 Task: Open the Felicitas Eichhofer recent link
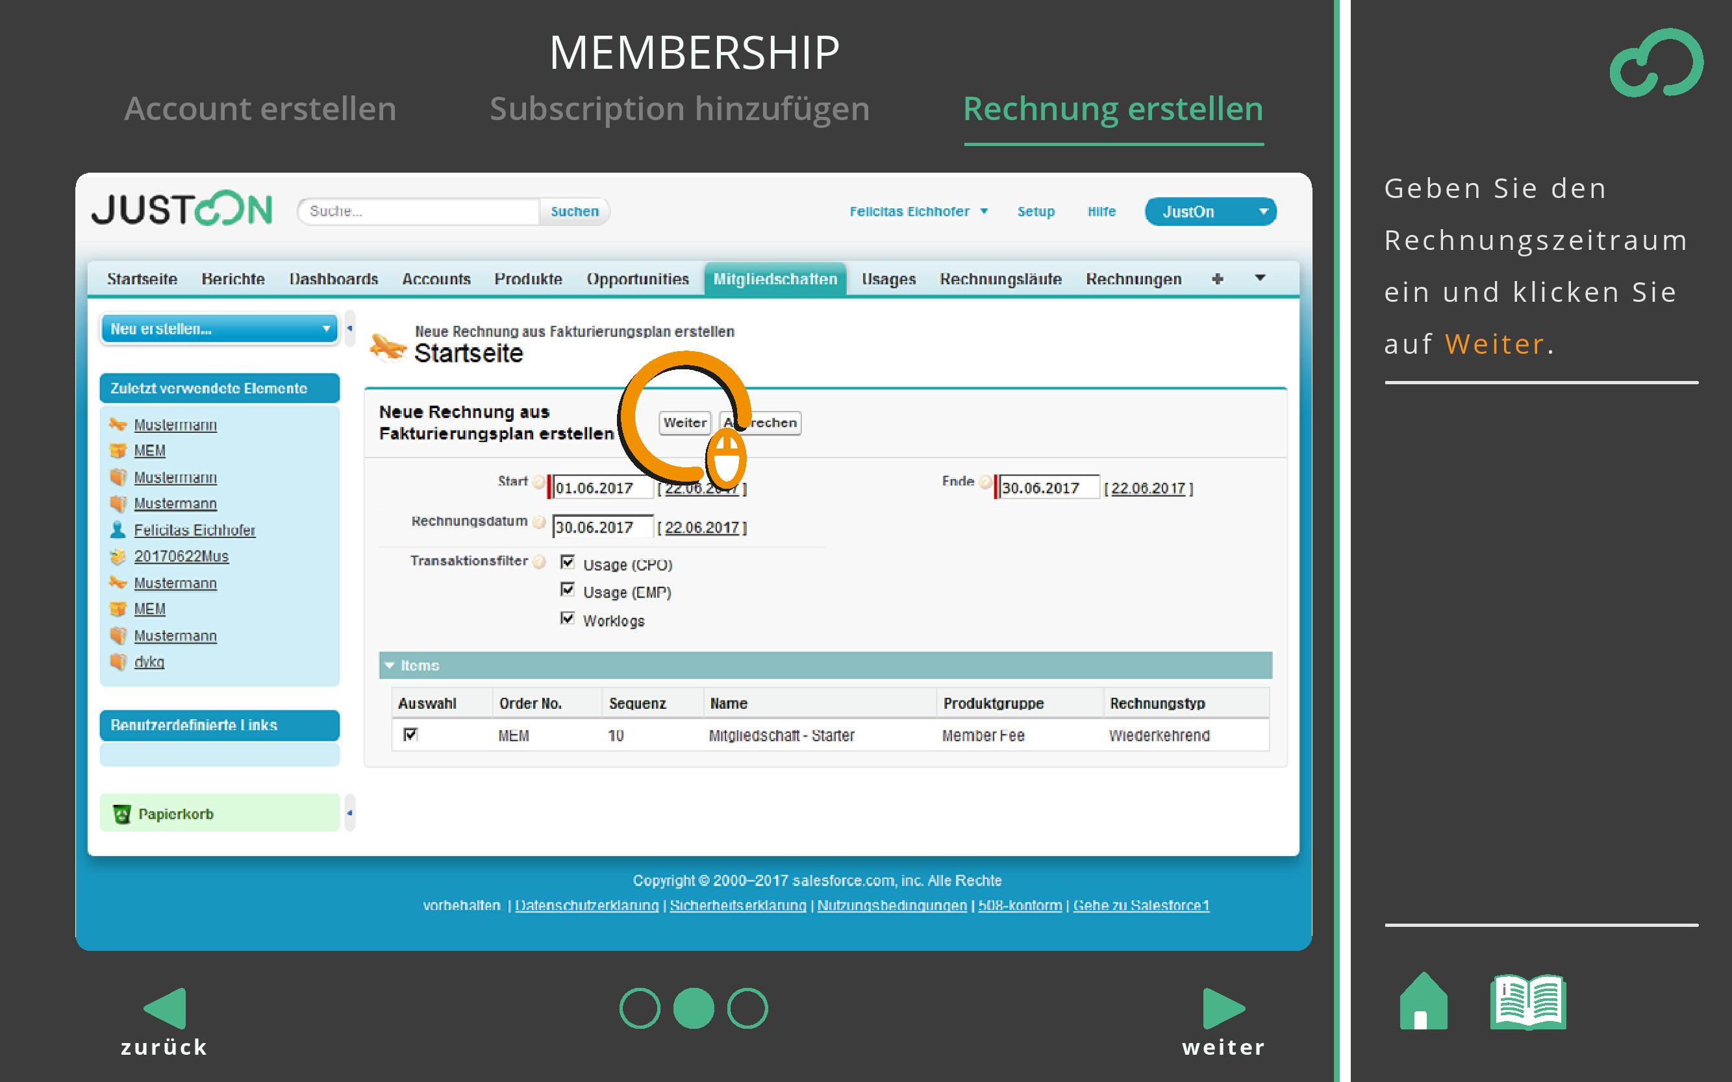(x=194, y=530)
